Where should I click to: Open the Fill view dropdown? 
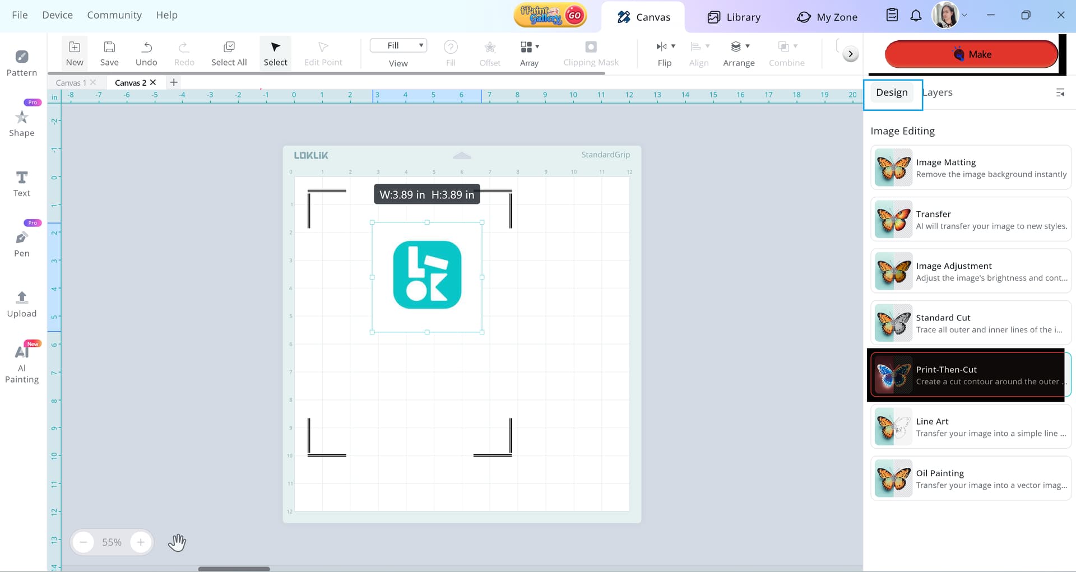click(398, 46)
